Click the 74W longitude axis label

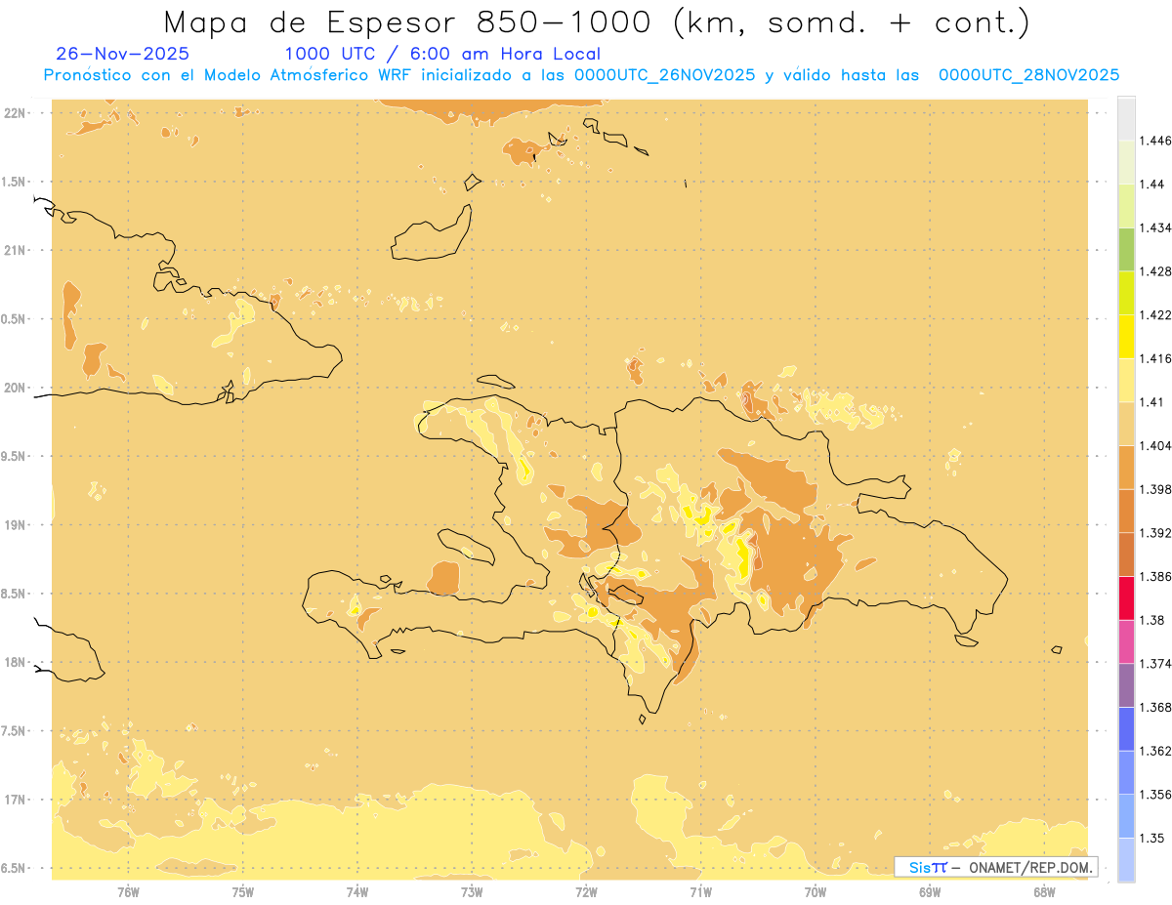[357, 891]
